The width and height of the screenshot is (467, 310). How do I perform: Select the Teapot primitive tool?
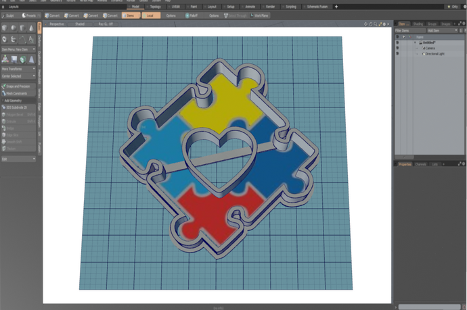tap(14, 39)
